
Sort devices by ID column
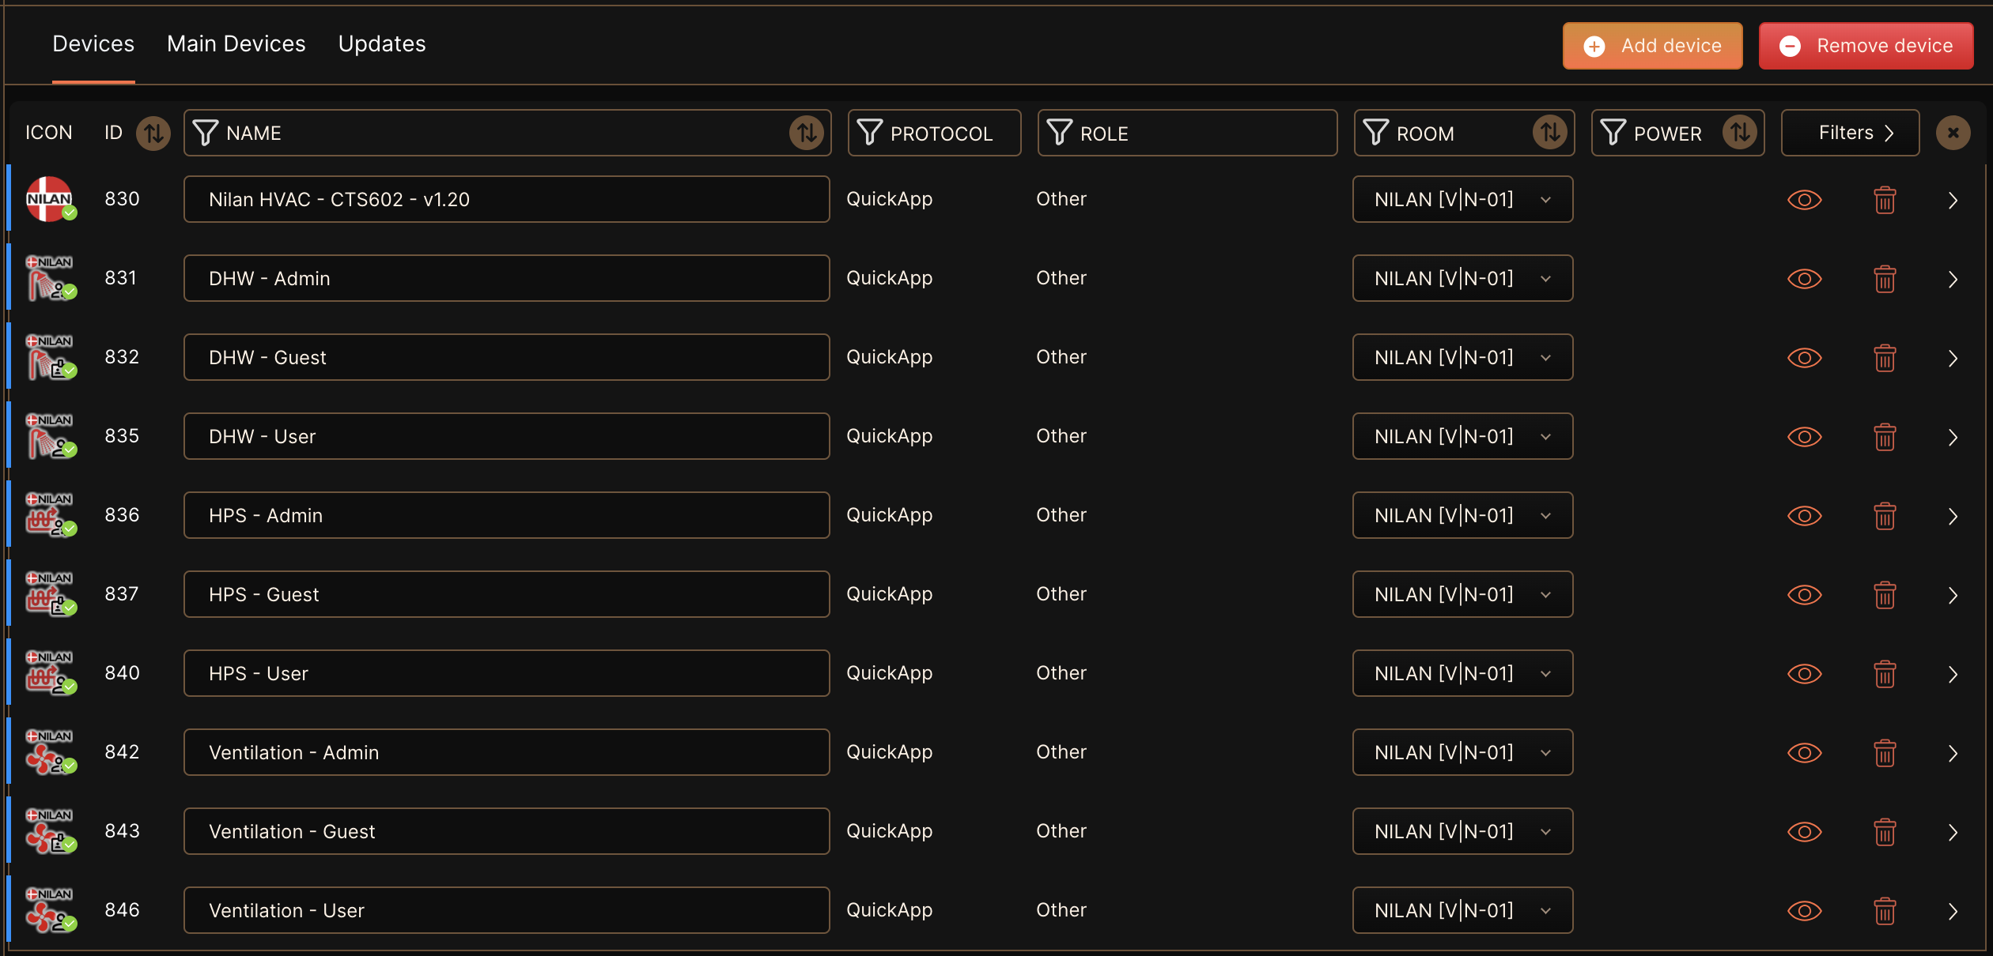(x=153, y=133)
